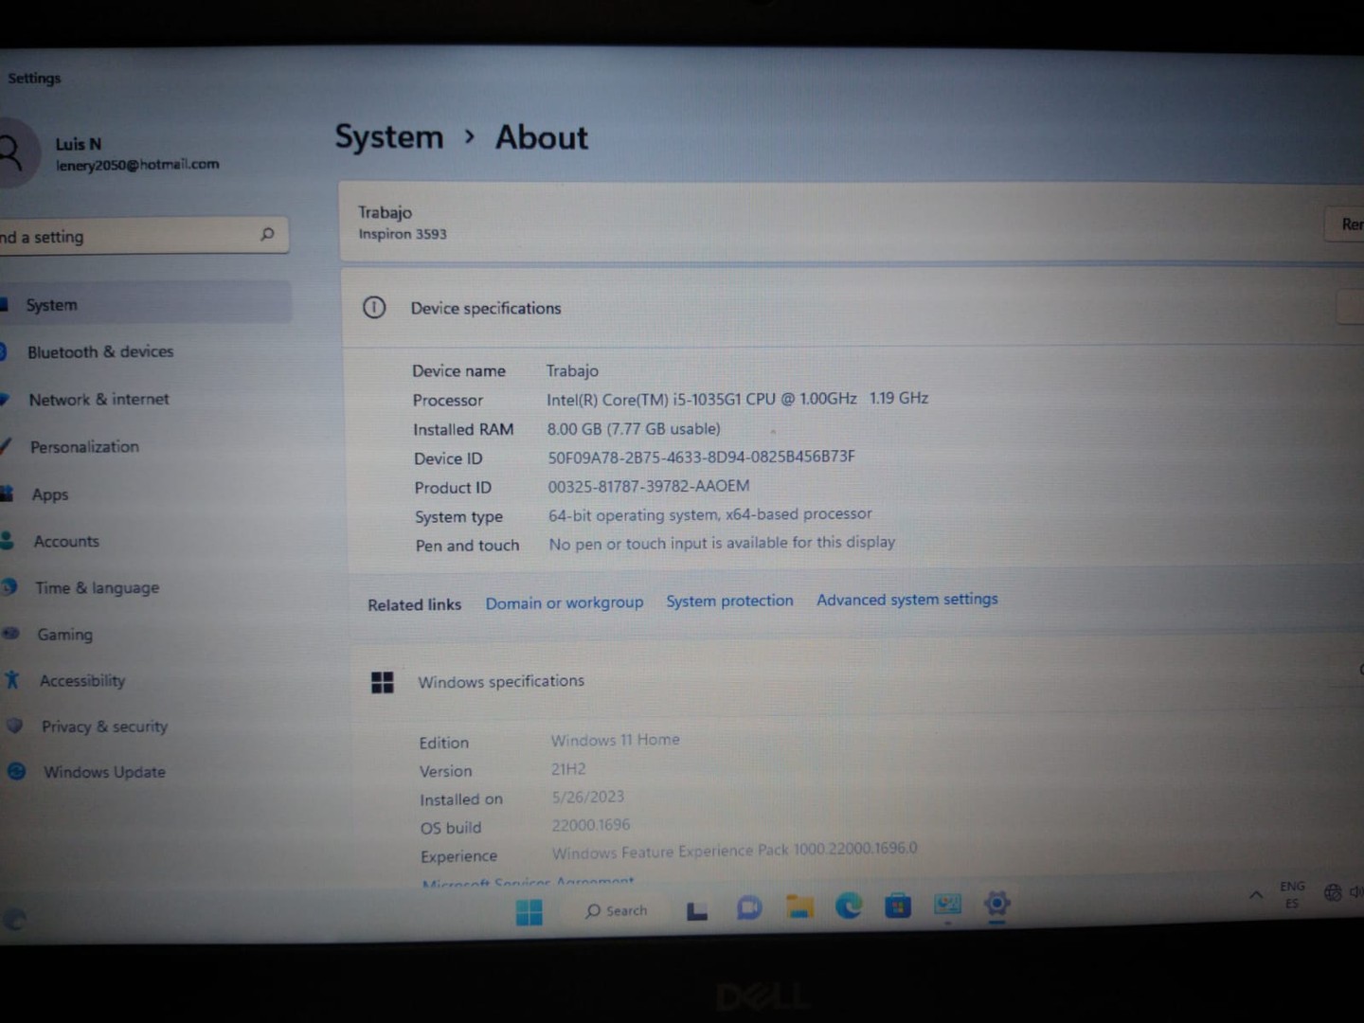Click the taskbar Search box

pyautogui.click(x=617, y=910)
